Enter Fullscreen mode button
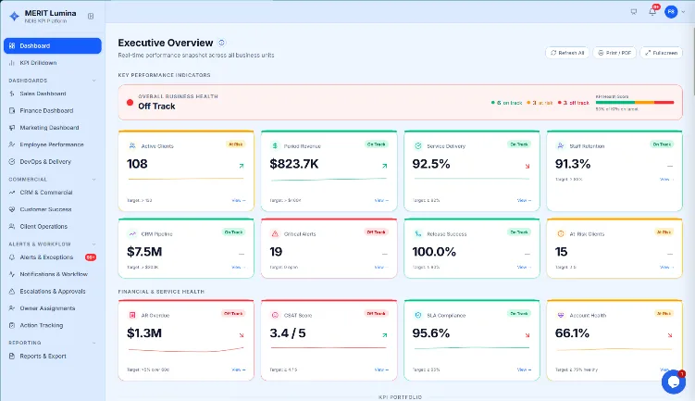This screenshot has width=695, height=401. [661, 53]
